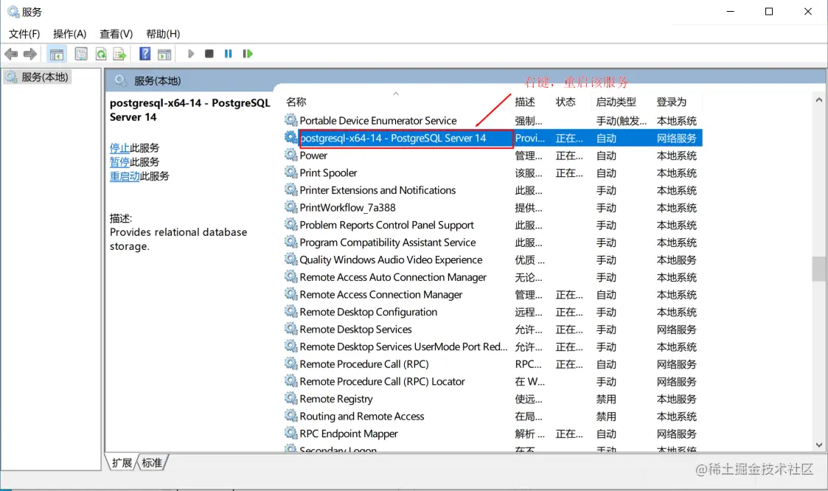Click the 网络服务 logon cell of postgresql row
Image resolution: width=828 pixels, height=491 pixels.
(676, 139)
